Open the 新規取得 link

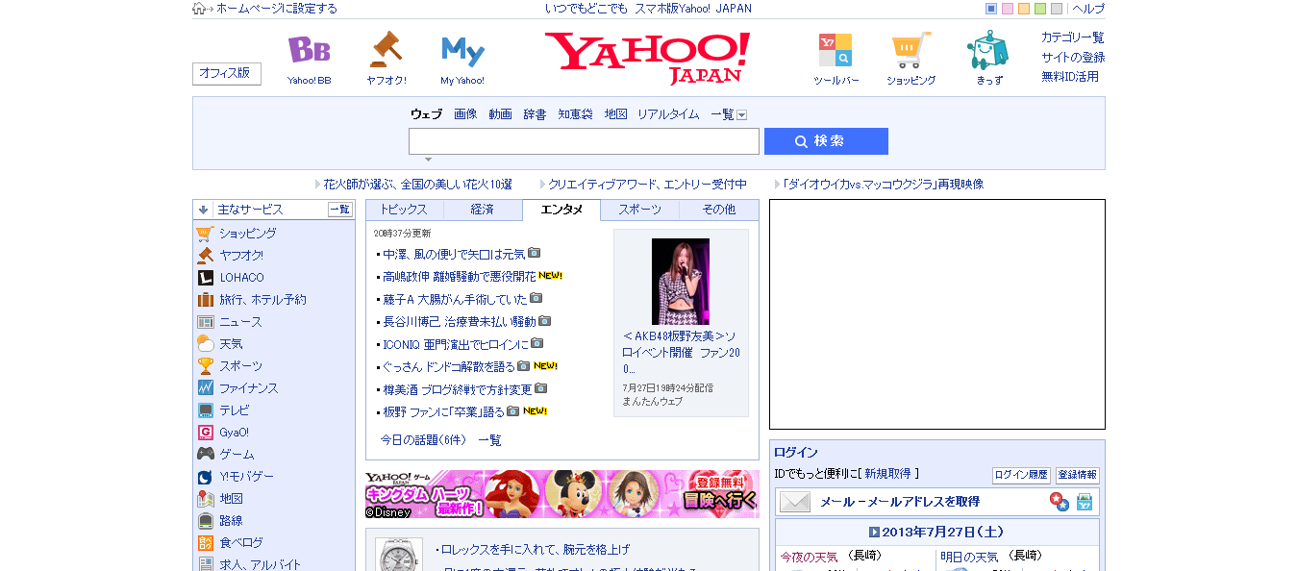(886, 474)
